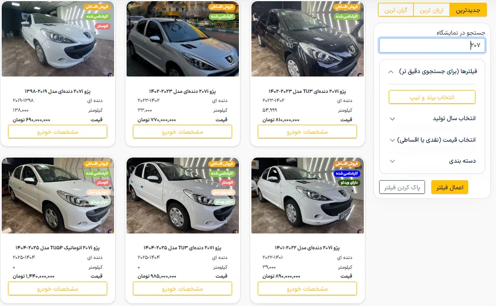View specs of 770,000,000 toman car
The image size is (496, 306).
(x=182, y=131)
